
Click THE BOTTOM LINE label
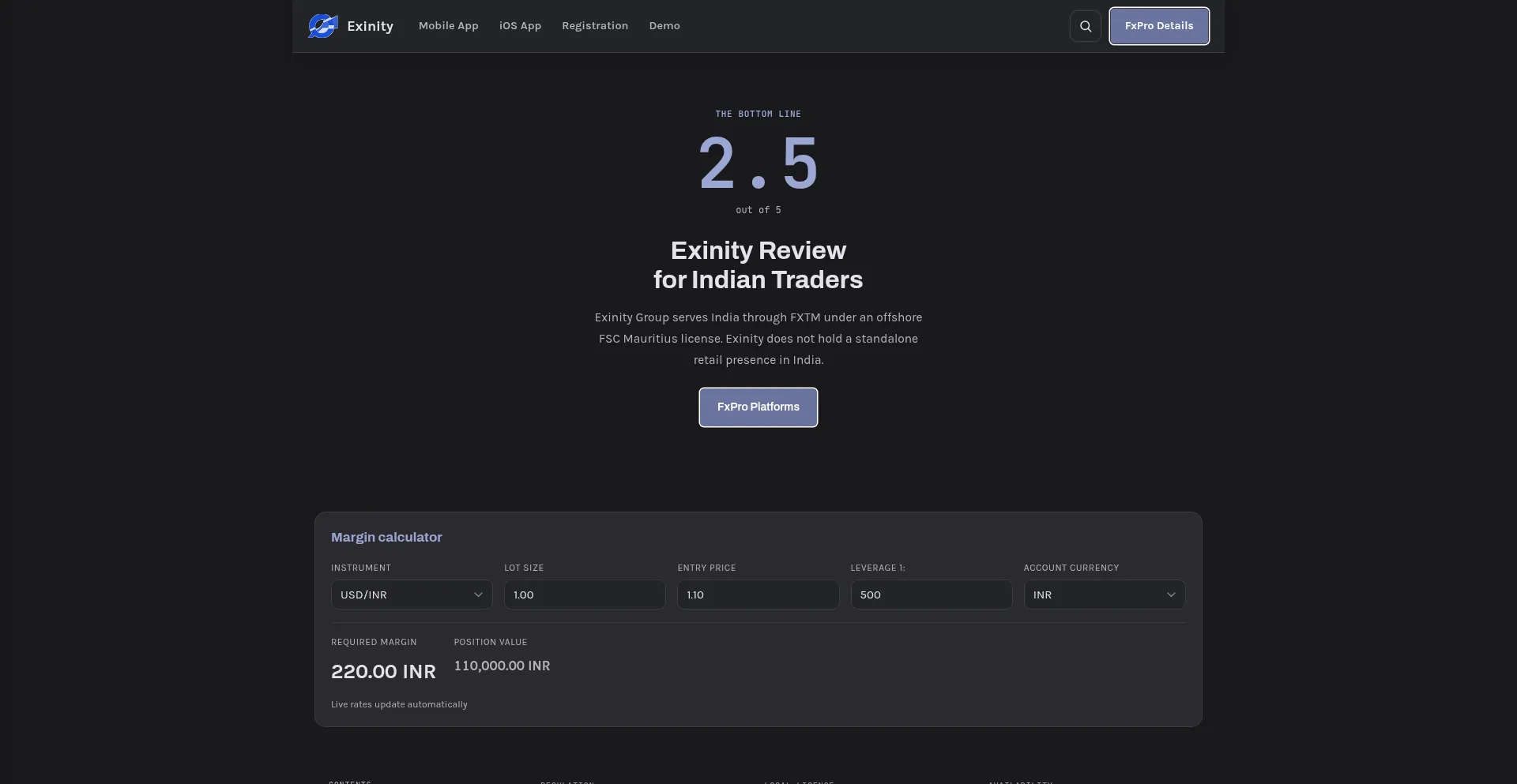[x=758, y=114]
